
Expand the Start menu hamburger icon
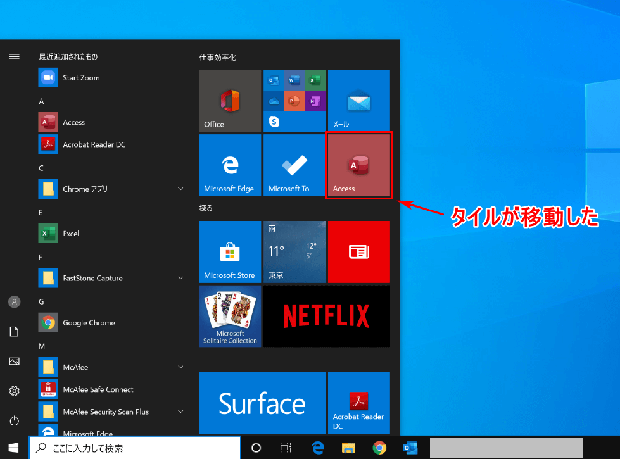(14, 56)
